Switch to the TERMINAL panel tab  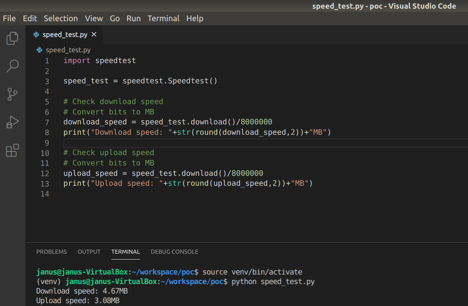coord(125,252)
